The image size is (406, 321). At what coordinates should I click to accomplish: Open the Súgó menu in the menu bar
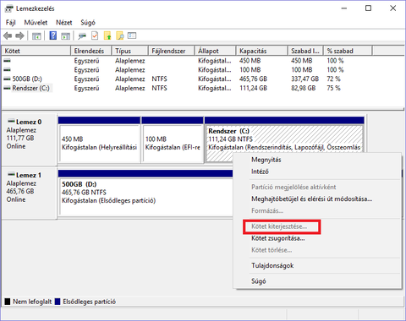[x=88, y=23]
